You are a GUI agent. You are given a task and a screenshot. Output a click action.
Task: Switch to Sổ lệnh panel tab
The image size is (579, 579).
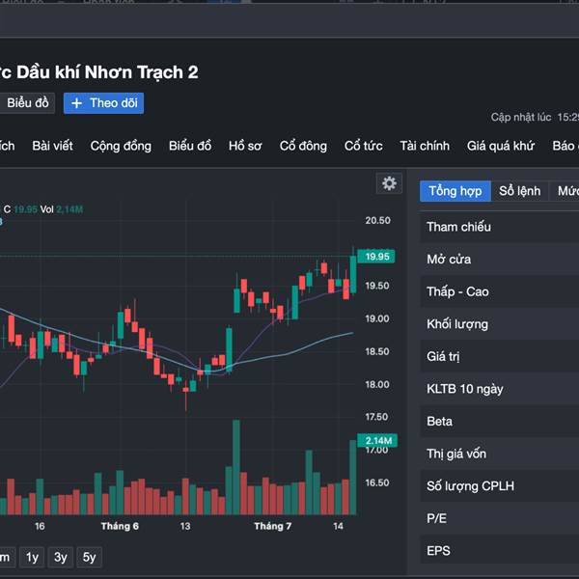pos(519,191)
